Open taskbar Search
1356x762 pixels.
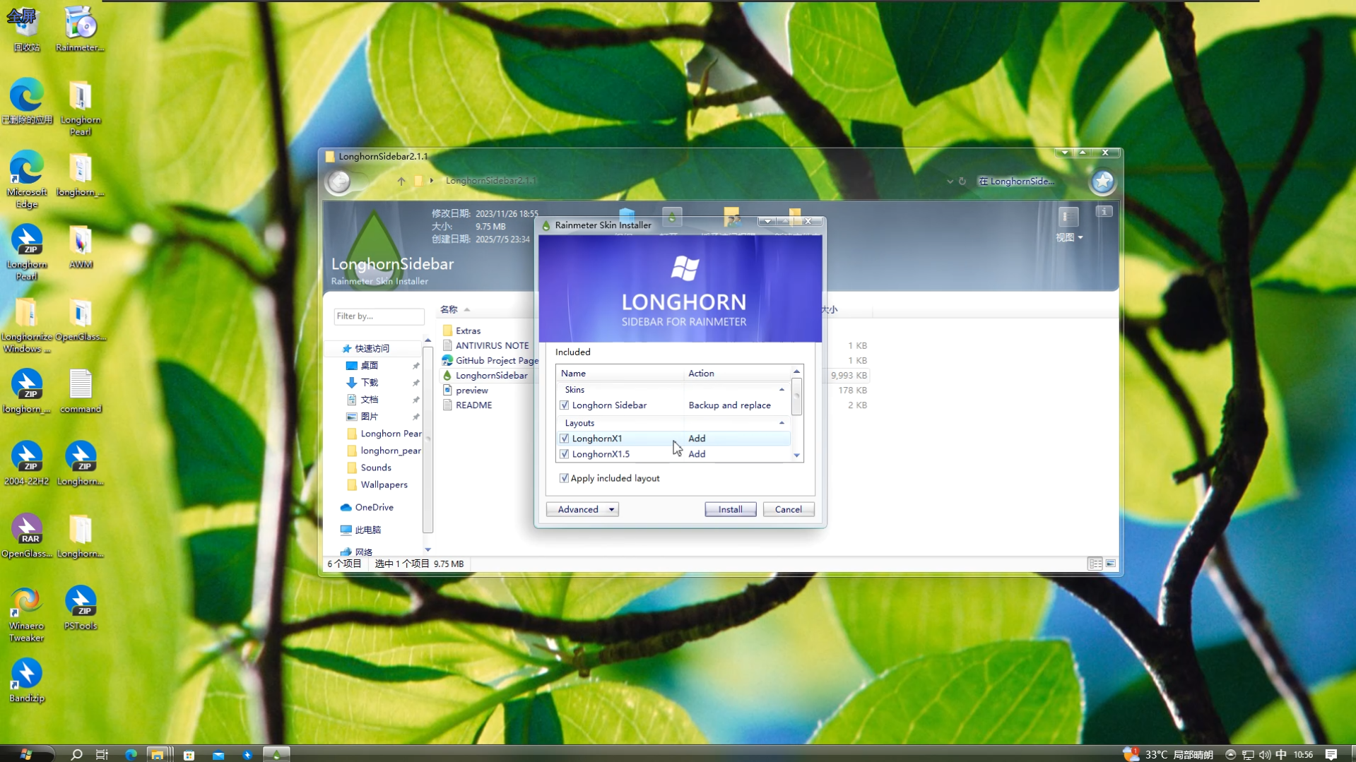click(76, 754)
